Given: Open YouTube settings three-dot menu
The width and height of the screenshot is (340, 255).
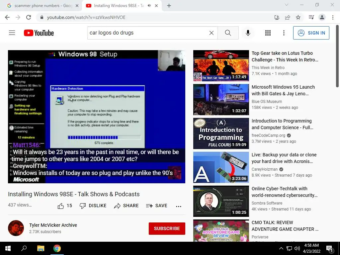Looking at the screenshot, I should pyautogui.click(x=284, y=33).
